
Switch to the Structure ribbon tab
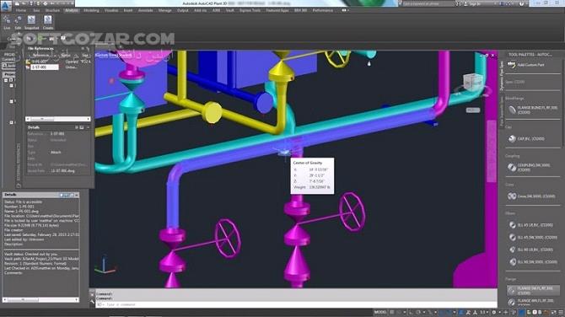click(52, 10)
